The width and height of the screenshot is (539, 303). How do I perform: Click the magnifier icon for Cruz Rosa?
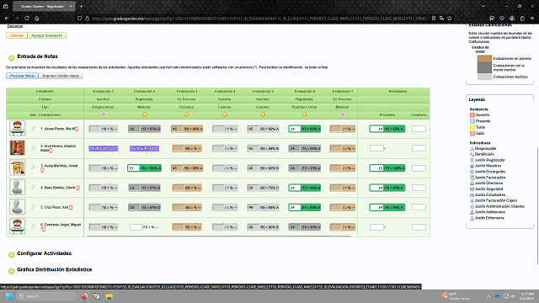(34, 207)
